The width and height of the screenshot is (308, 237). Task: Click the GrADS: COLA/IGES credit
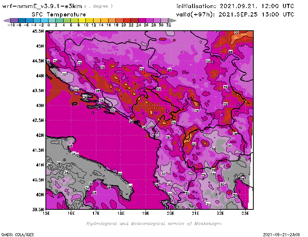click(17, 235)
